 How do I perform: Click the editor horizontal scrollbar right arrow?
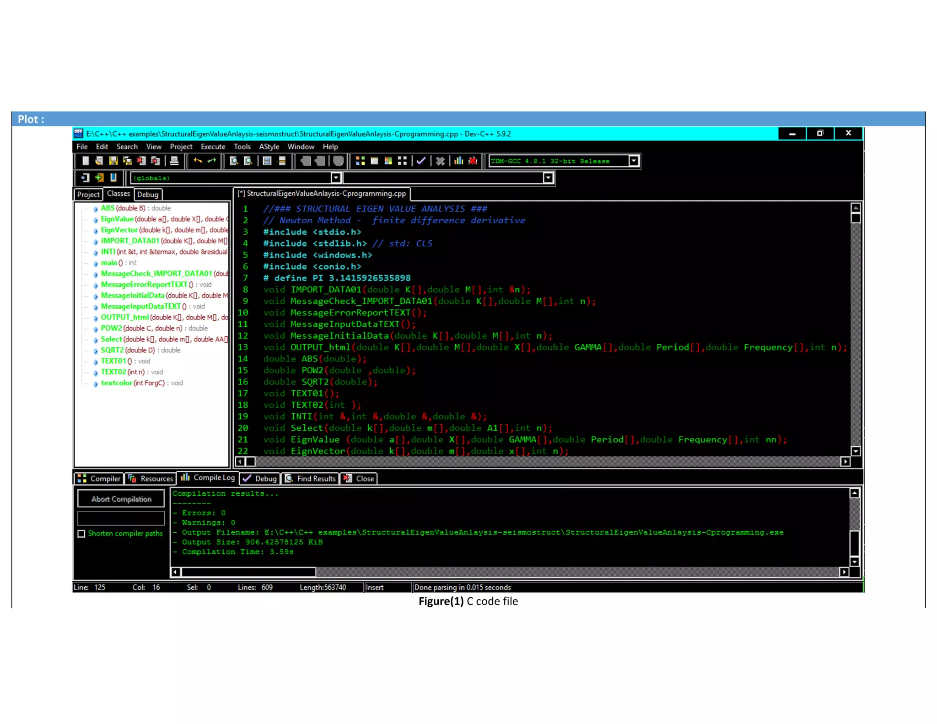pos(845,462)
